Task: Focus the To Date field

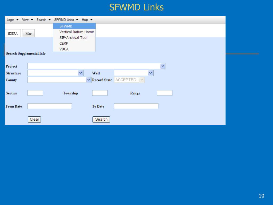Action: 136,106
